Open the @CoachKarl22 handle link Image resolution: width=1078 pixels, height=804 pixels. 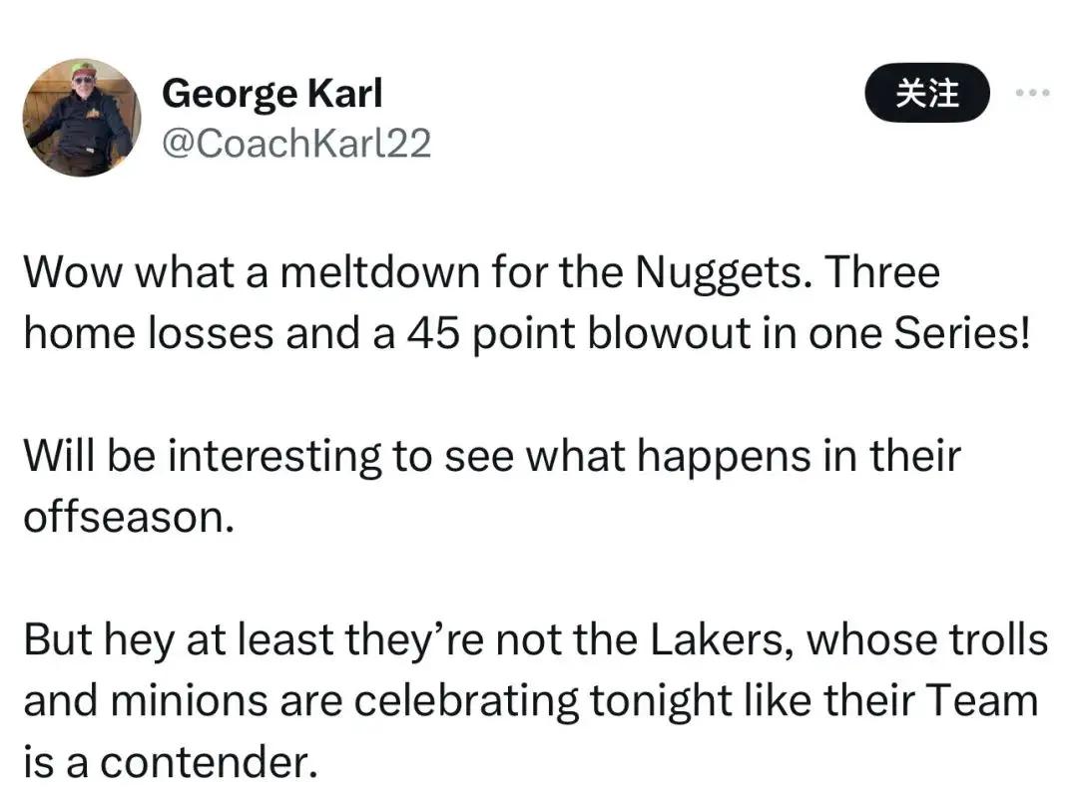click(x=296, y=143)
